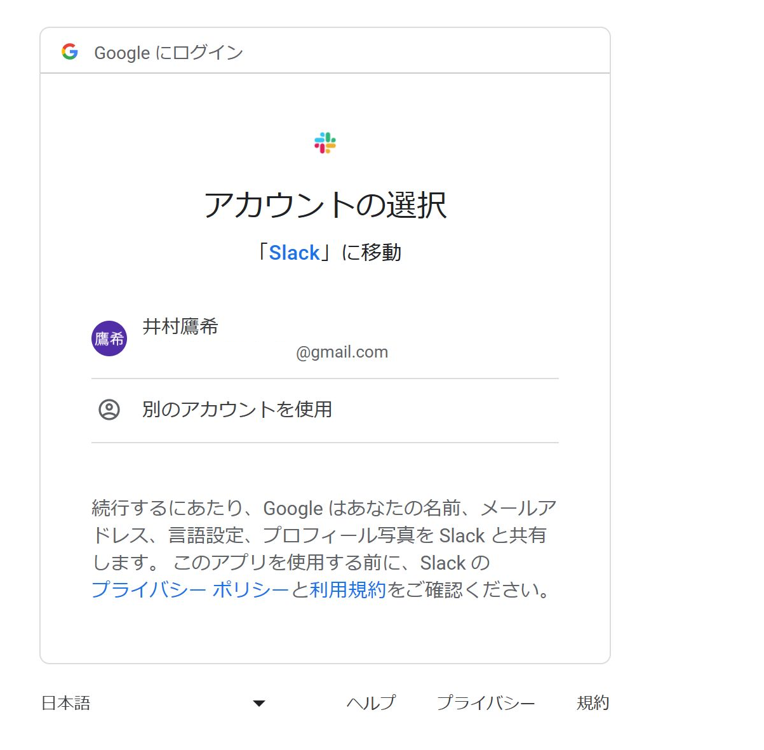
Task: Open the プライバシー footer link
Action: 486,703
